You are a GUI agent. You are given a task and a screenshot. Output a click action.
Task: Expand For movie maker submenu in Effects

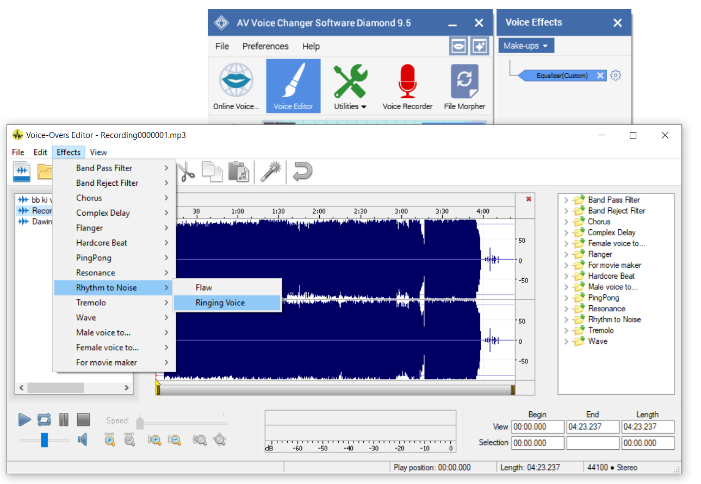point(114,362)
